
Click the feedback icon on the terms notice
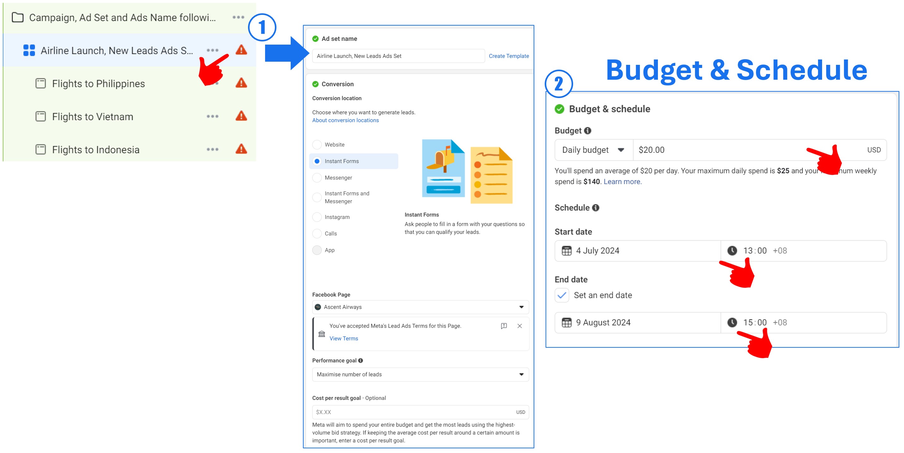(504, 326)
